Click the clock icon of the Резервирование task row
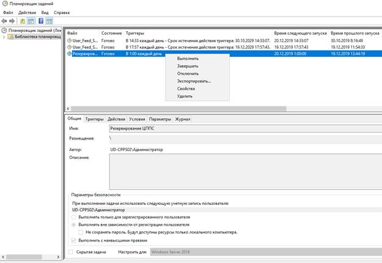The height and width of the screenshot is (263, 382). point(70,54)
